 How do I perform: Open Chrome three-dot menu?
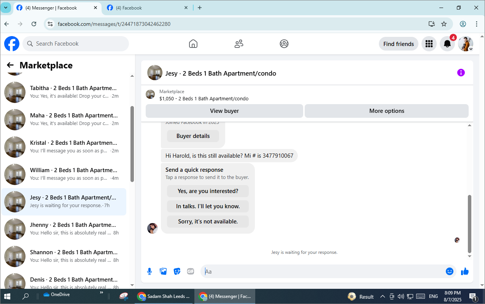477,24
